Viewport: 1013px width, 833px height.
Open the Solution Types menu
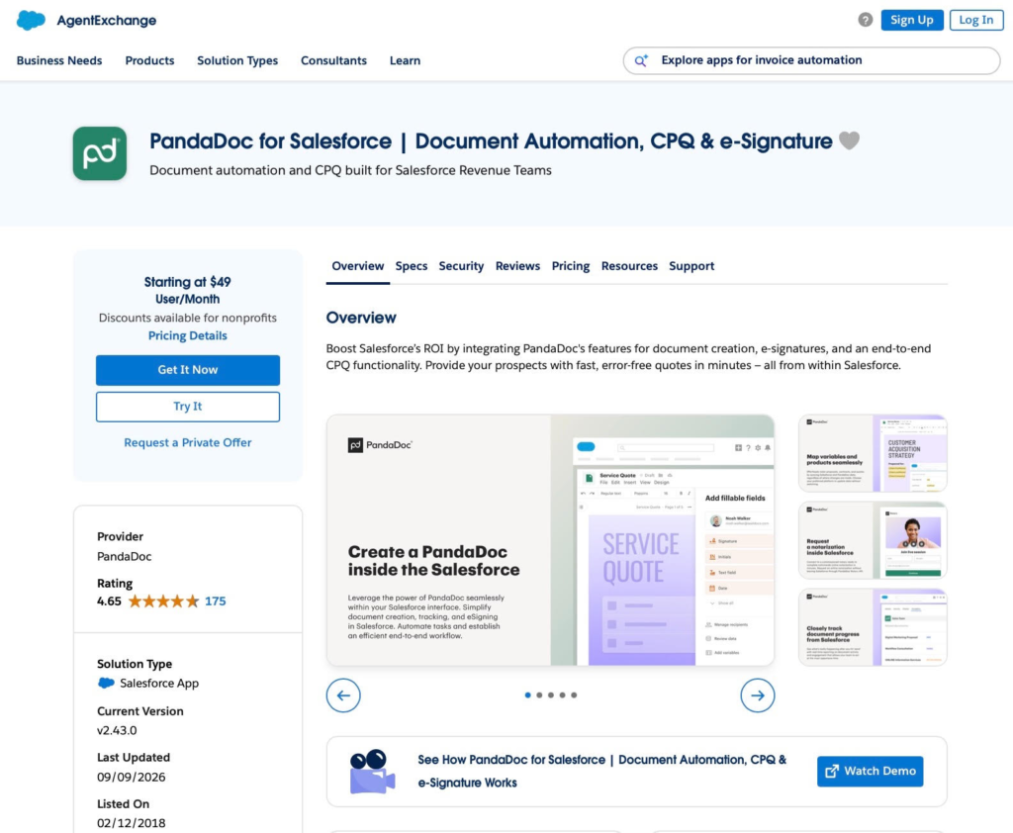237,60
